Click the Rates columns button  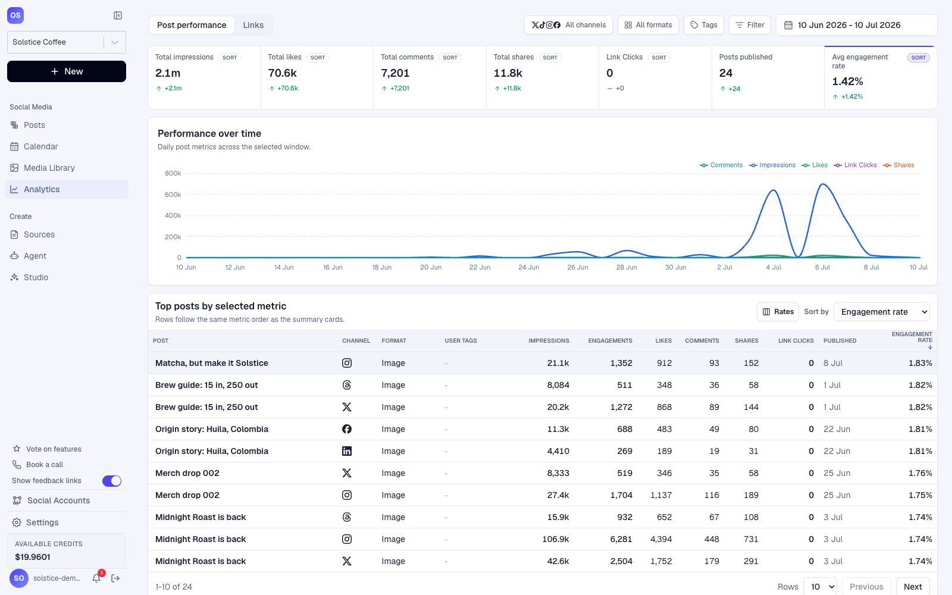(778, 312)
